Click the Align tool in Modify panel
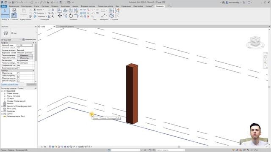271x152 pixels. (x=60, y=11)
